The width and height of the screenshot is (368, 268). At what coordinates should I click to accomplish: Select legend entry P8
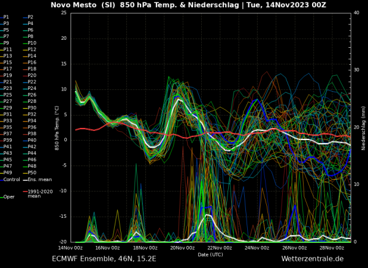click(28, 37)
